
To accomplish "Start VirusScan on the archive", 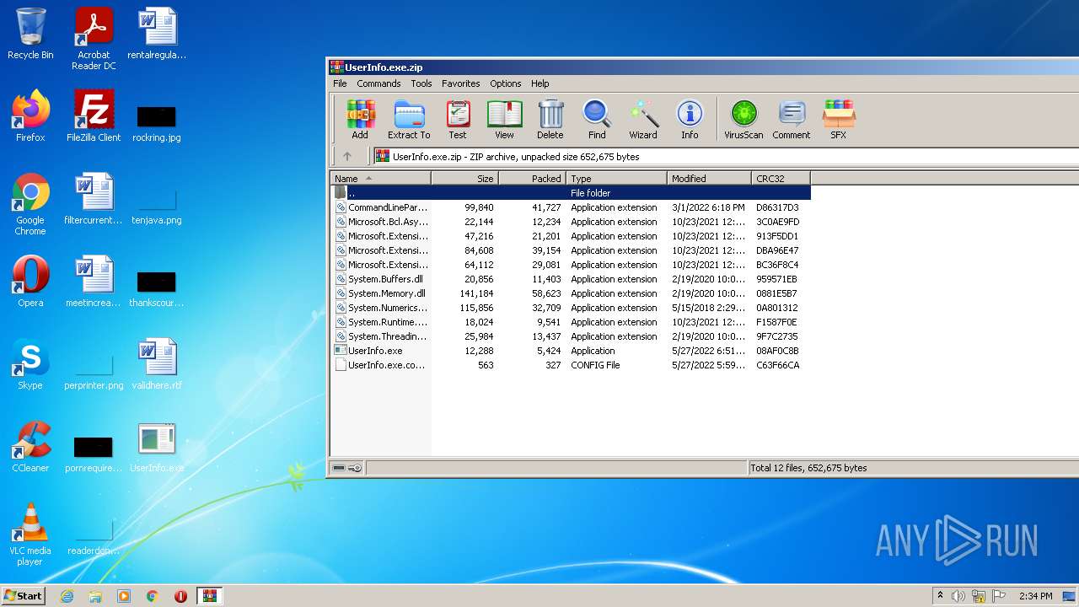I will click(x=743, y=120).
